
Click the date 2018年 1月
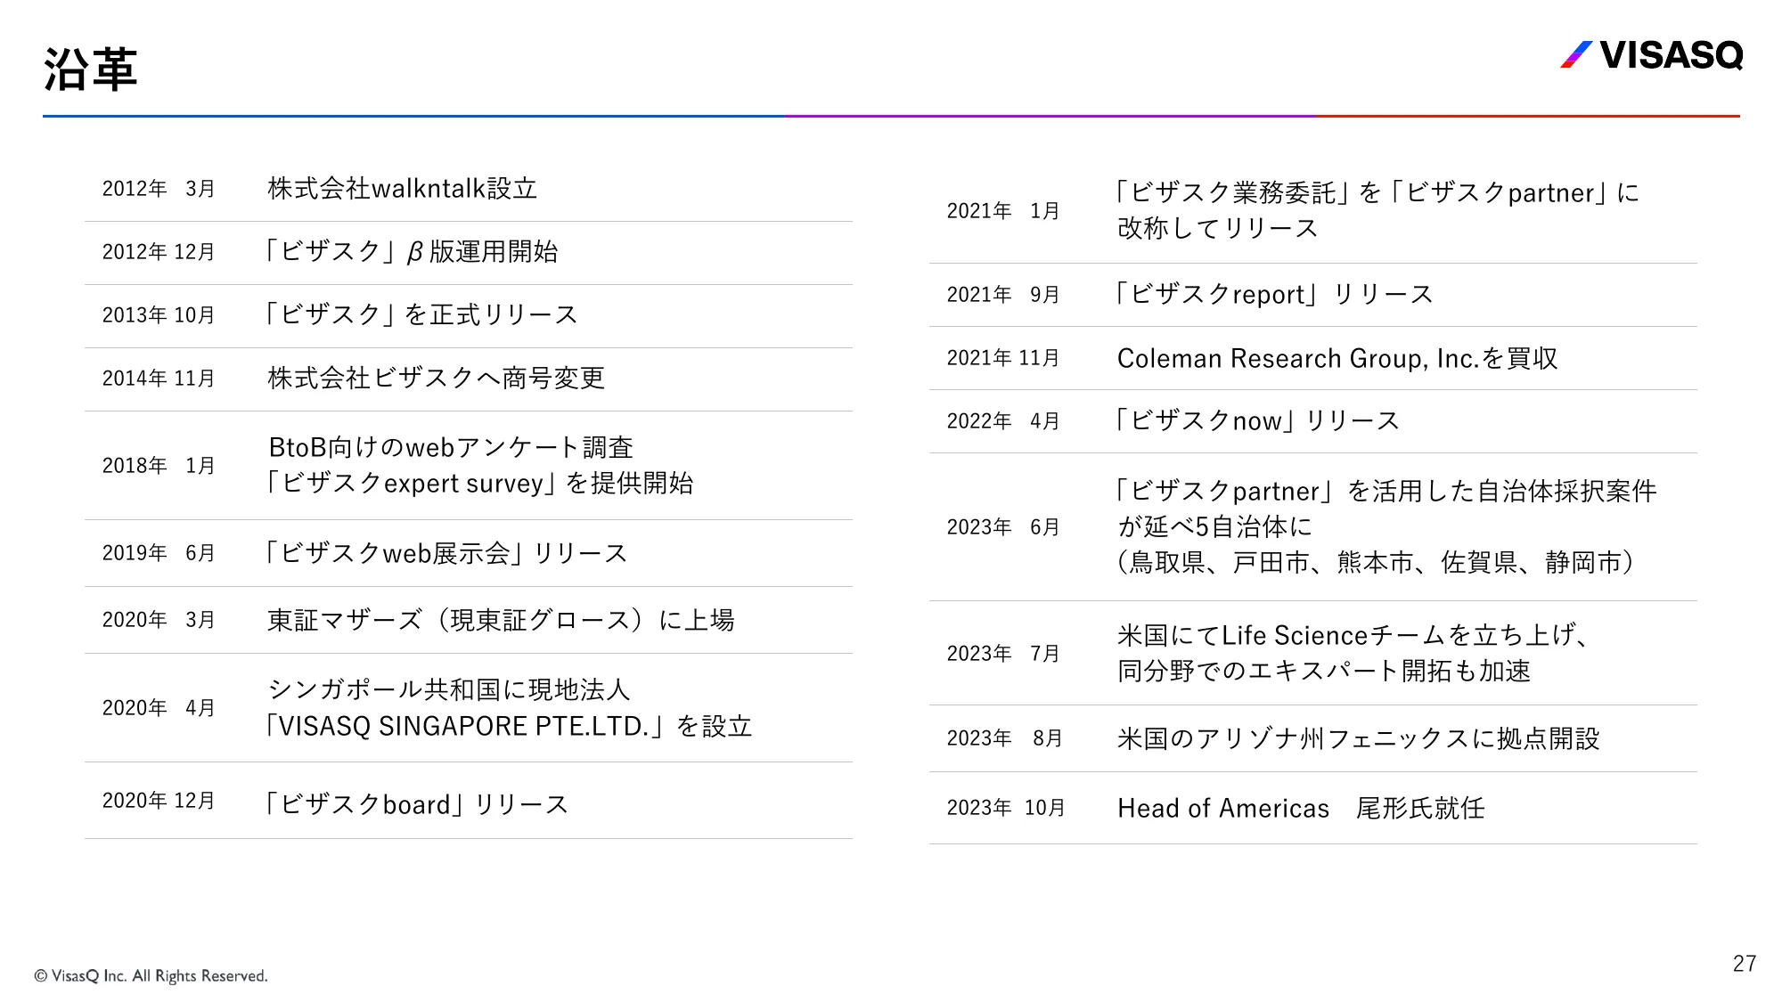pyautogui.click(x=159, y=466)
